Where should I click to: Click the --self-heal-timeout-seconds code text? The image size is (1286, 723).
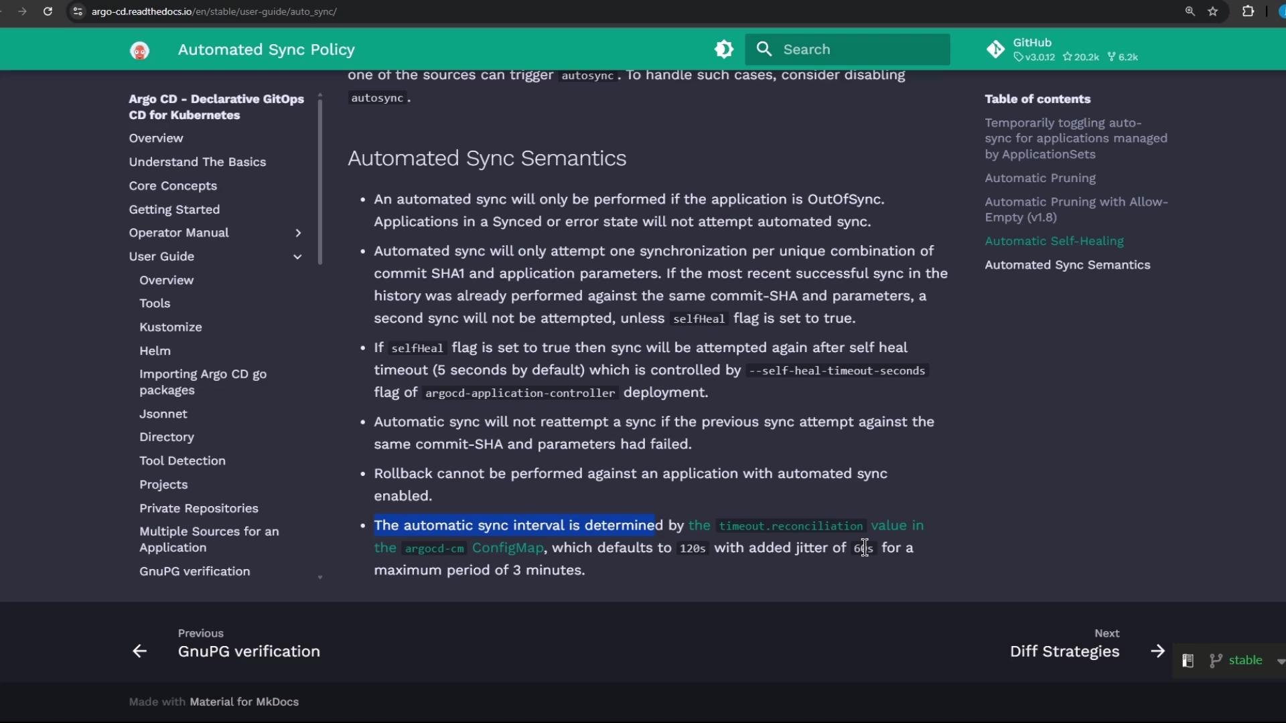[837, 371]
